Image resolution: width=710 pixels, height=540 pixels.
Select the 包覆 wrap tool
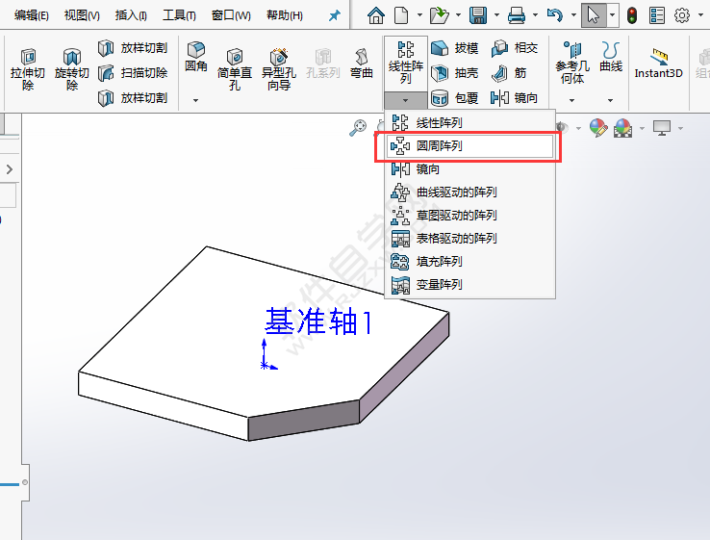pos(454,98)
